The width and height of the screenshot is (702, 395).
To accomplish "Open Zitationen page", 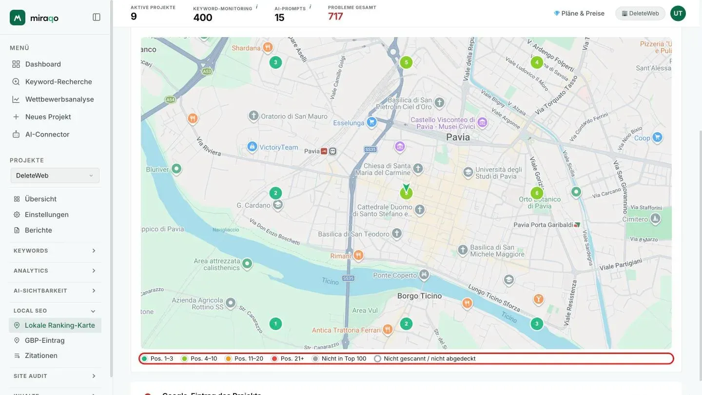I will pyautogui.click(x=41, y=355).
